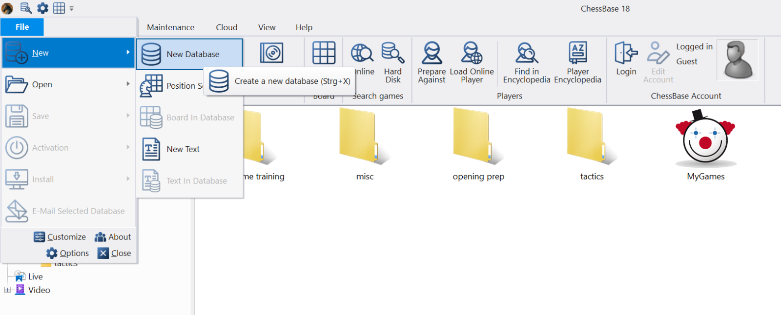Expand the Video tree node

pyautogui.click(x=7, y=290)
